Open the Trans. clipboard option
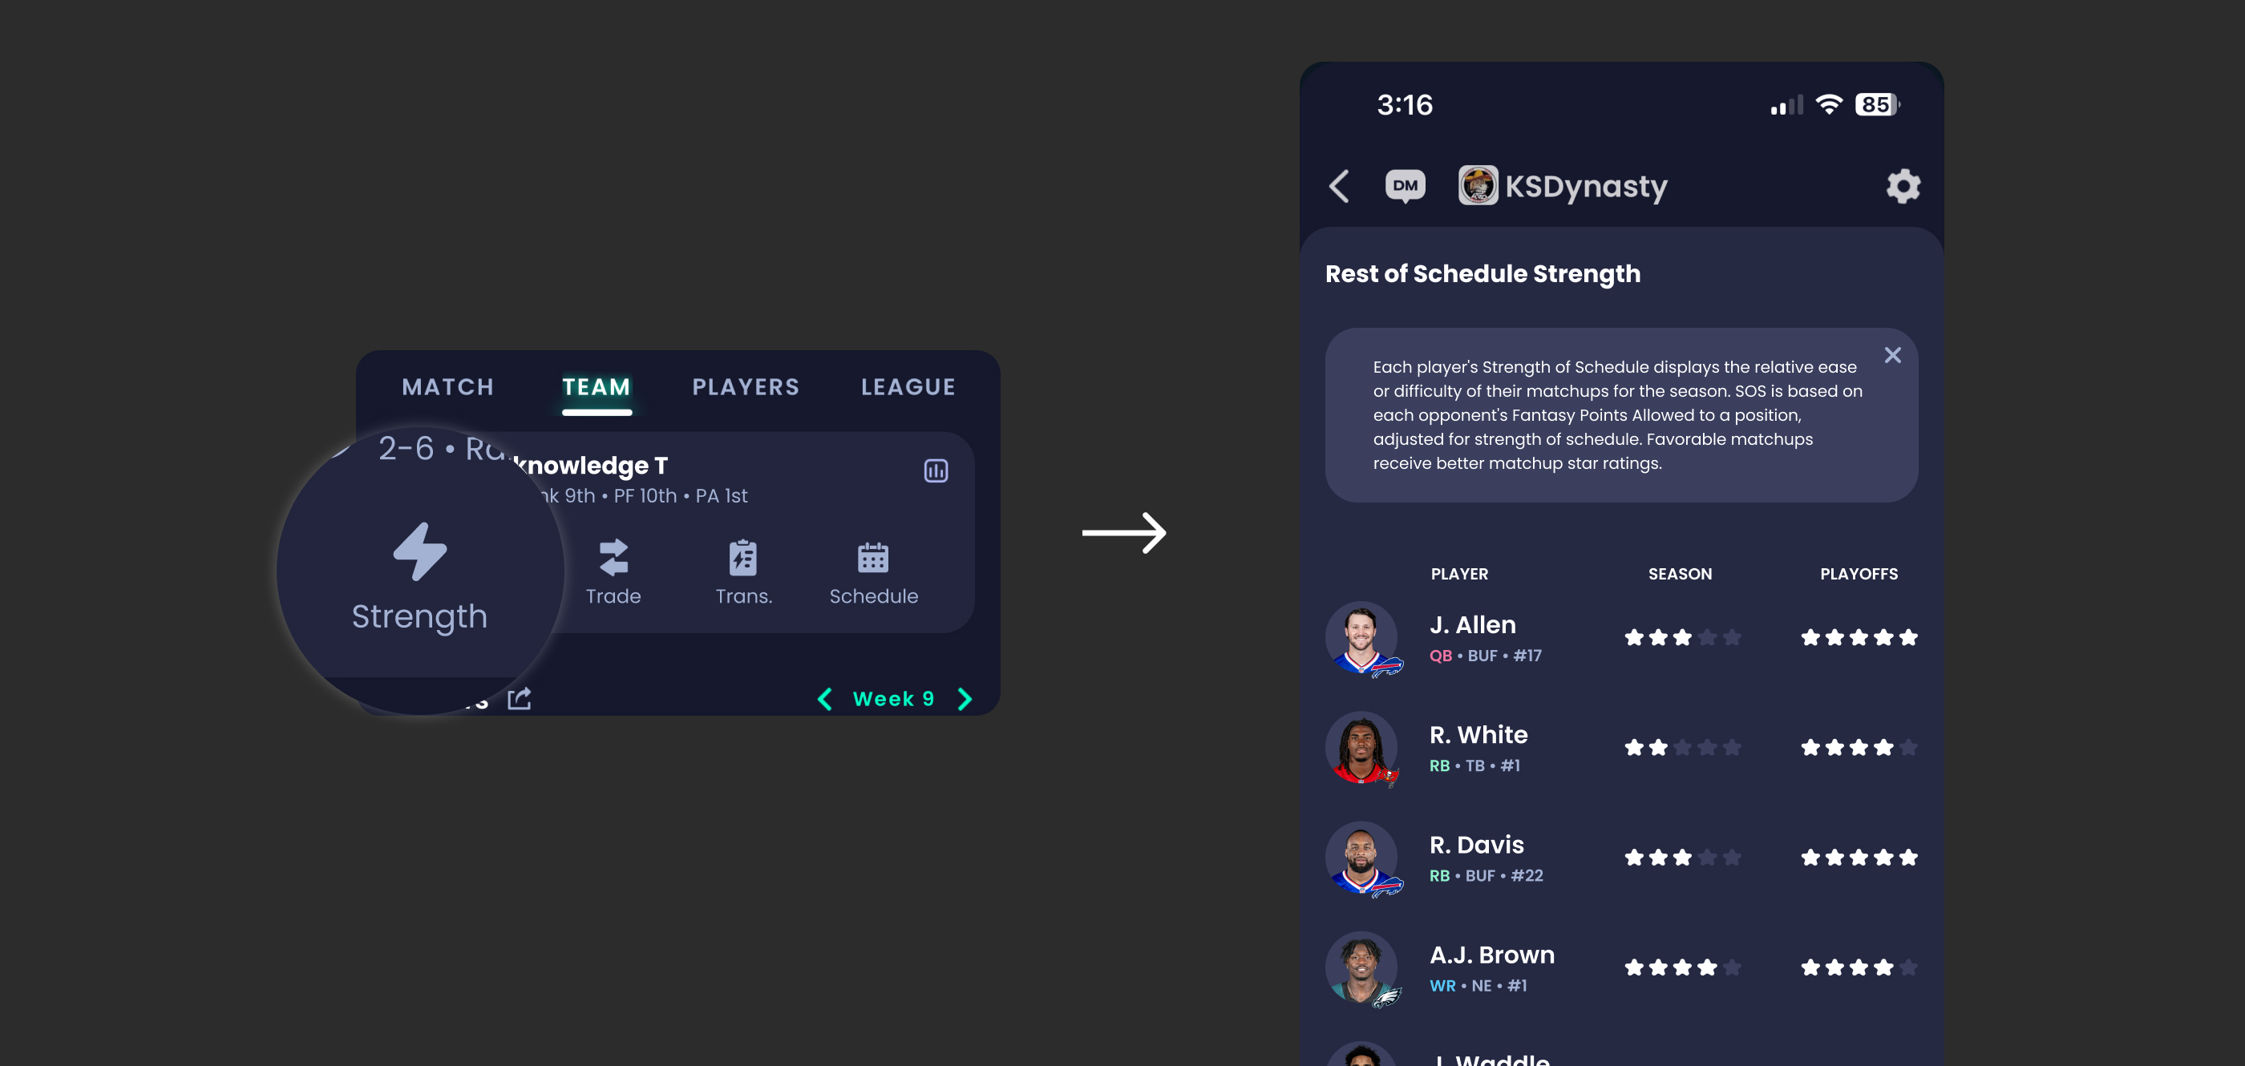The image size is (2245, 1066). click(x=743, y=572)
